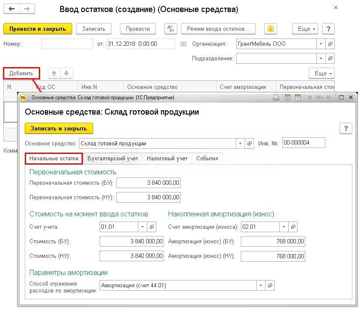
Task: Open the calendar in the dialog title bar
Action: coord(298,97)
